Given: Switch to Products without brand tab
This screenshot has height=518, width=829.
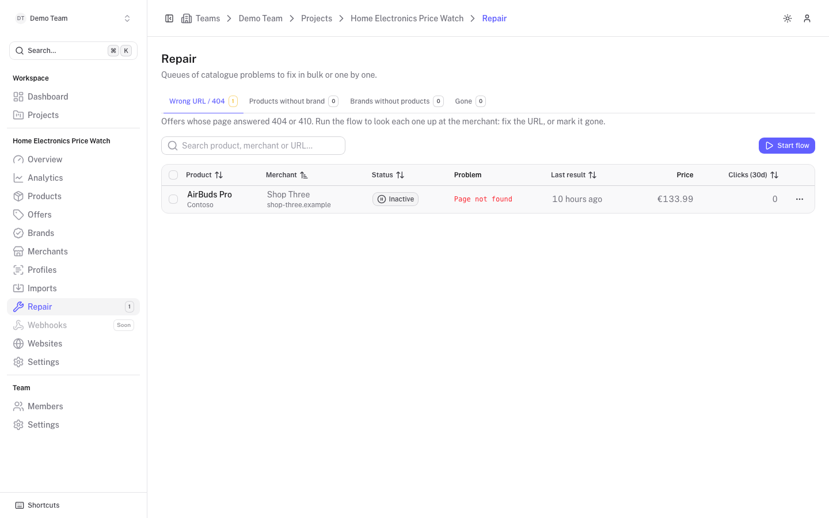Looking at the screenshot, I should click(x=294, y=101).
